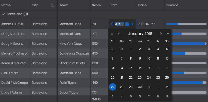The image size is (208, 102).
Task: Select January 15 in the calendar
Action: tap(131, 68)
